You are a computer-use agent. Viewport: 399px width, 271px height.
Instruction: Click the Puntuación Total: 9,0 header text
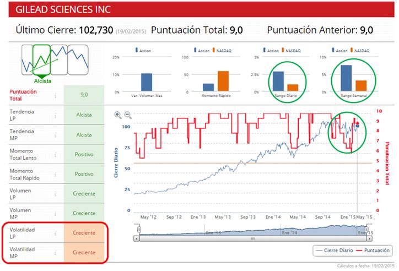tap(197, 30)
